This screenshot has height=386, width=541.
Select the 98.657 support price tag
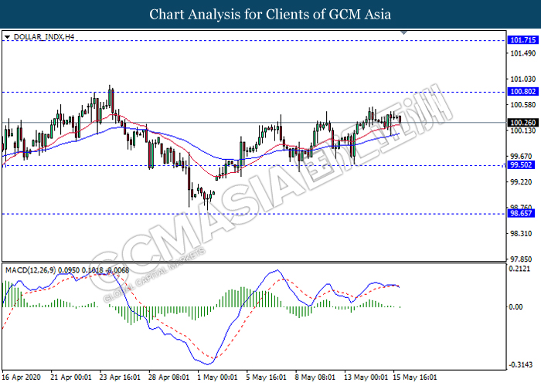[x=520, y=213]
